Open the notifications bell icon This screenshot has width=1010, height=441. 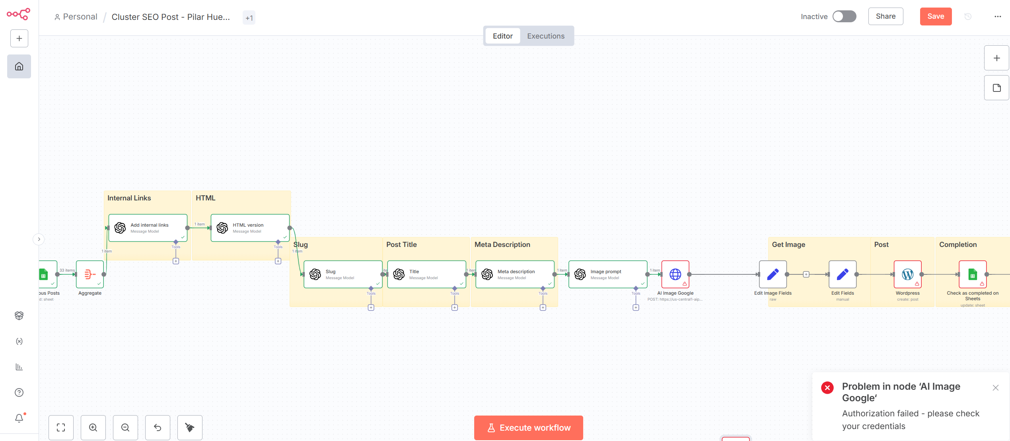click(x=19, y=418)
